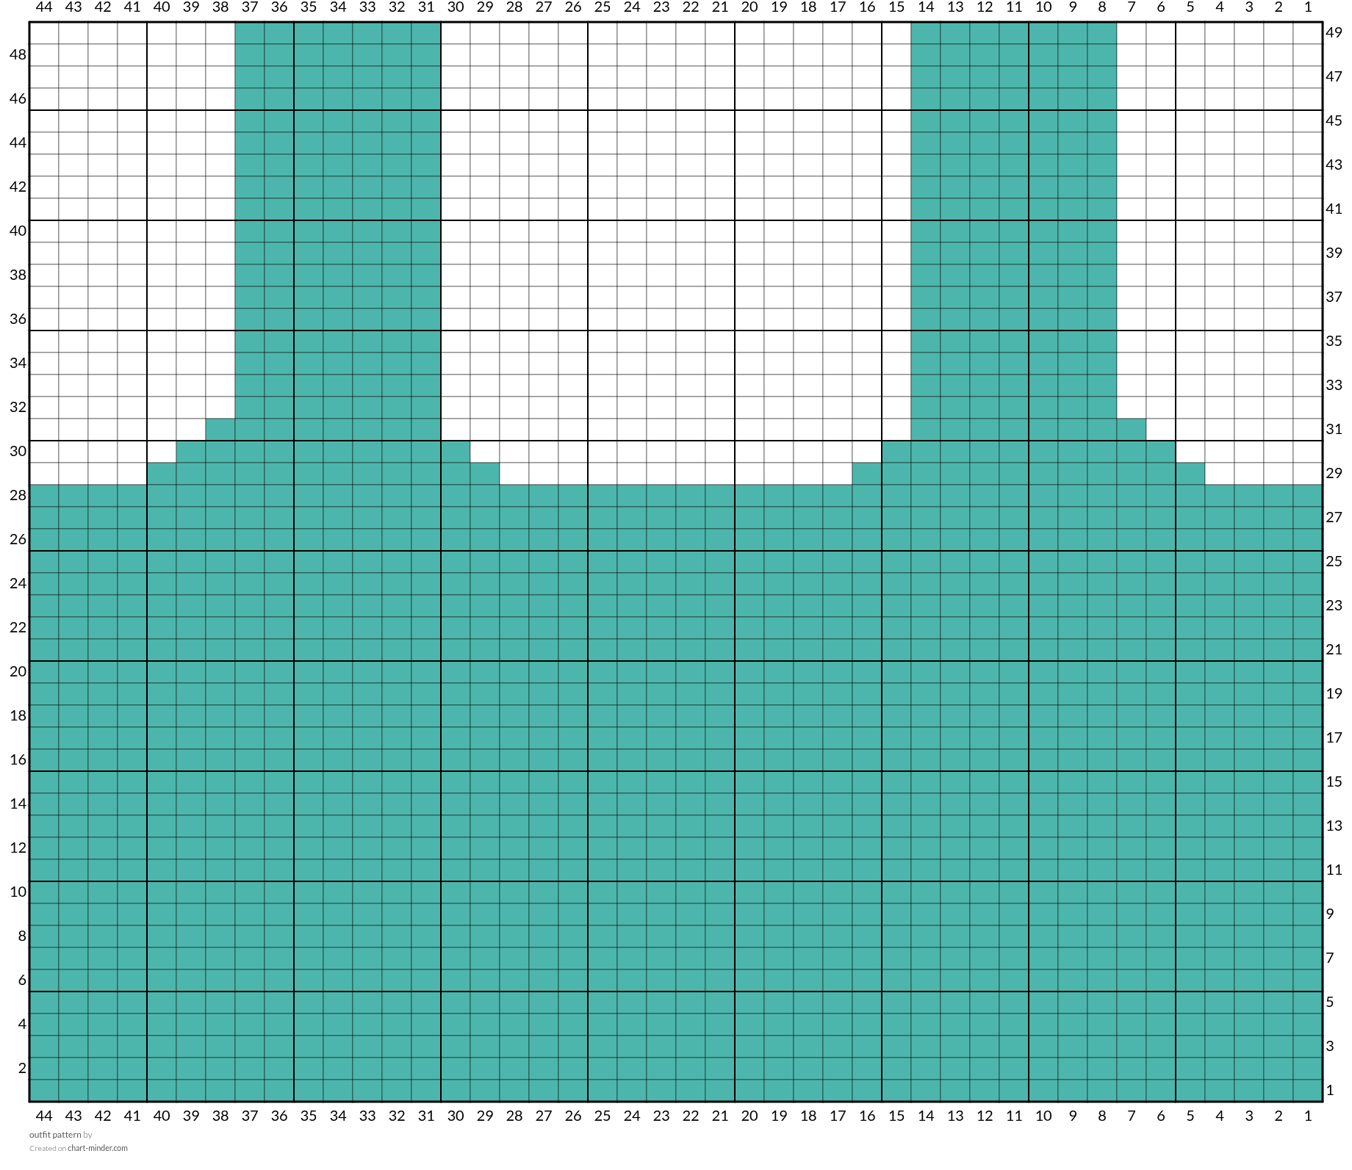Pick the teal cell at column 40, row 29
The width and height of the screenshot is (1352, 1170).
point(162,474)
